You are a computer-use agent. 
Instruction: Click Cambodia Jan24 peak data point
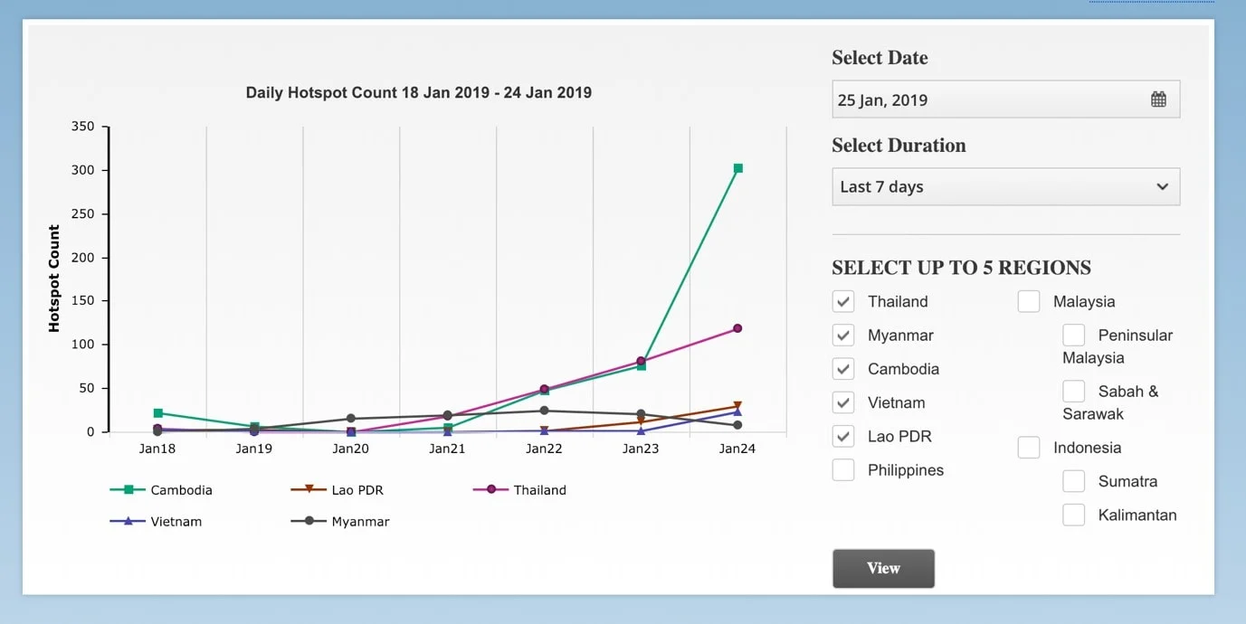pos(738,168)
